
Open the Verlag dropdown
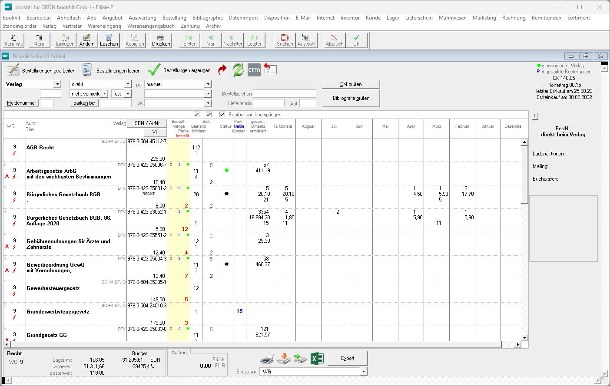point(58,84)
